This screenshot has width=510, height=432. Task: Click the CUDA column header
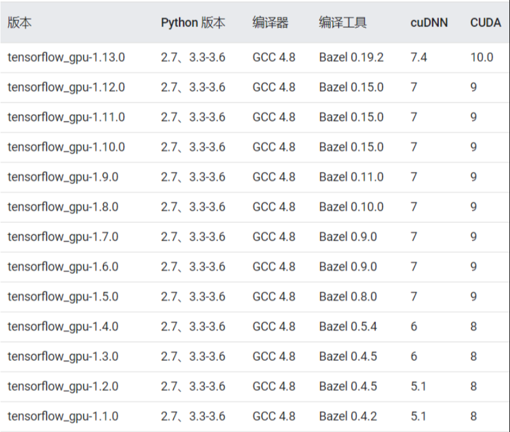(486, 23)
